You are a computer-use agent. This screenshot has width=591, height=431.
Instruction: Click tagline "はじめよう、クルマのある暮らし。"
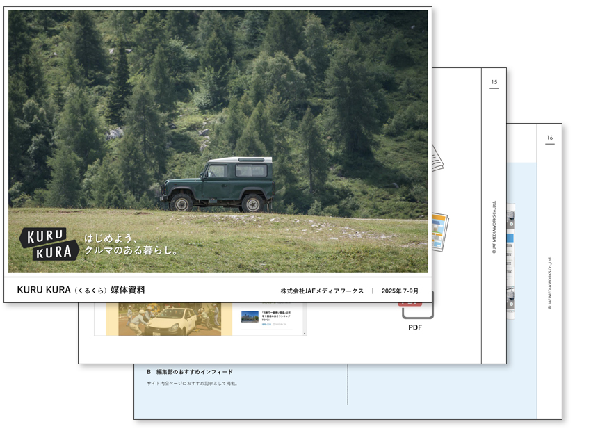pyautogui.click(x=131, y=245)
